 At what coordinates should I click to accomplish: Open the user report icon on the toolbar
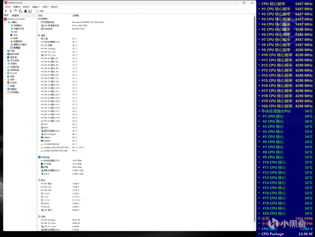(x=25, y=11)
